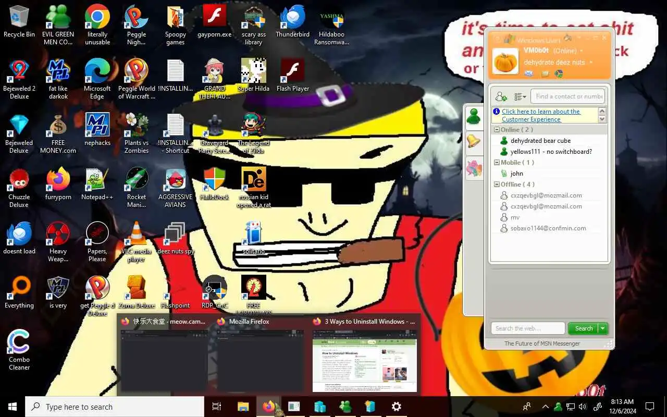Open the EVIL GREEN MEN CO... desktop shortcut
This screenshot has height=417, width=667.
(58, 25)
